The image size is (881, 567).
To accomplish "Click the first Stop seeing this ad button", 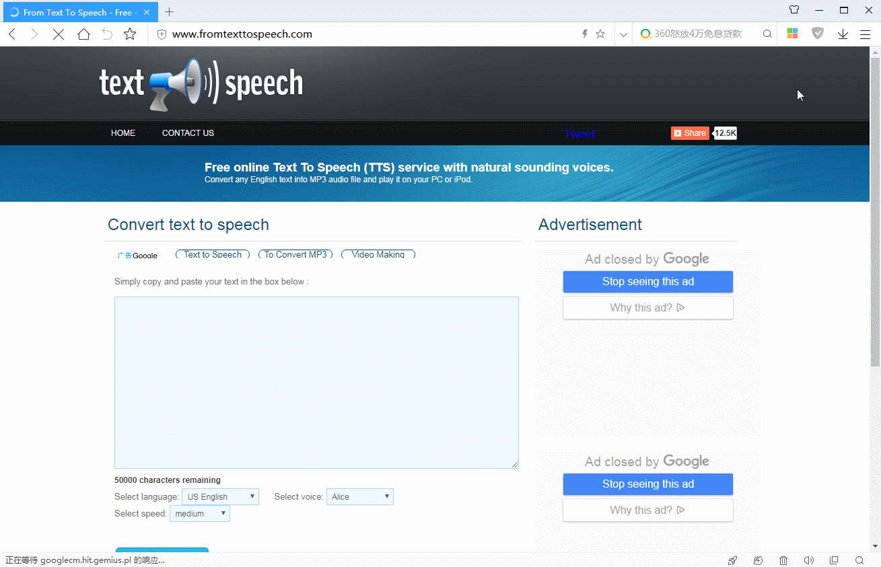I will coord(647,282).
